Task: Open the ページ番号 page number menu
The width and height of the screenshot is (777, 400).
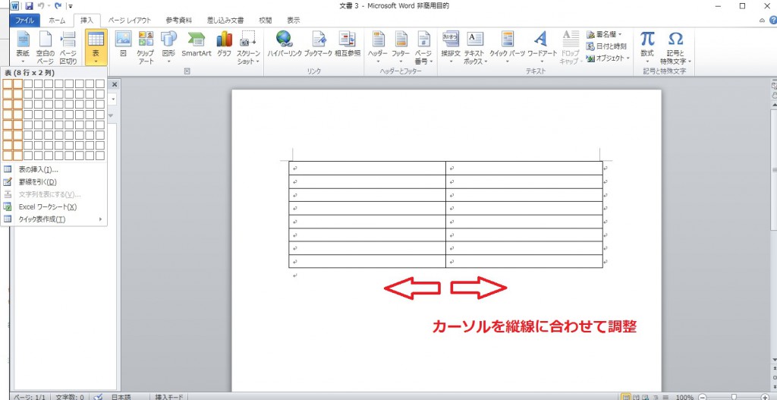Action: point(423,48)
